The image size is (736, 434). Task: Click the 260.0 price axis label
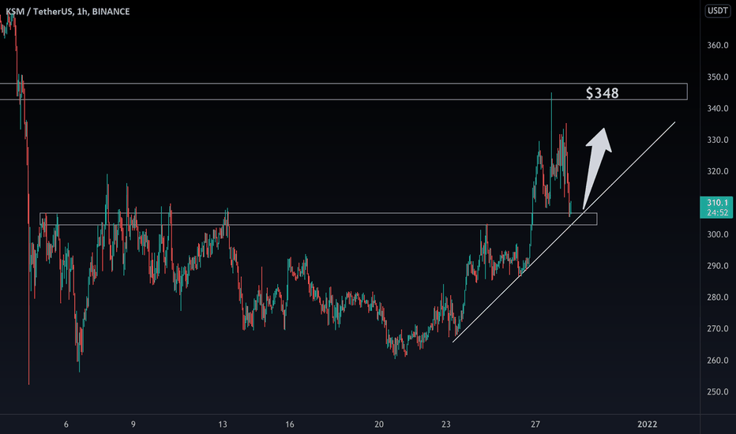718,361
